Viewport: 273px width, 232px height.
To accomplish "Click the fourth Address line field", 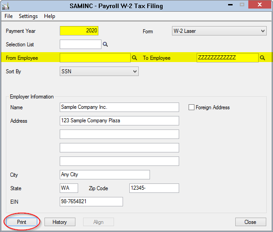I will tap(119, 161).
